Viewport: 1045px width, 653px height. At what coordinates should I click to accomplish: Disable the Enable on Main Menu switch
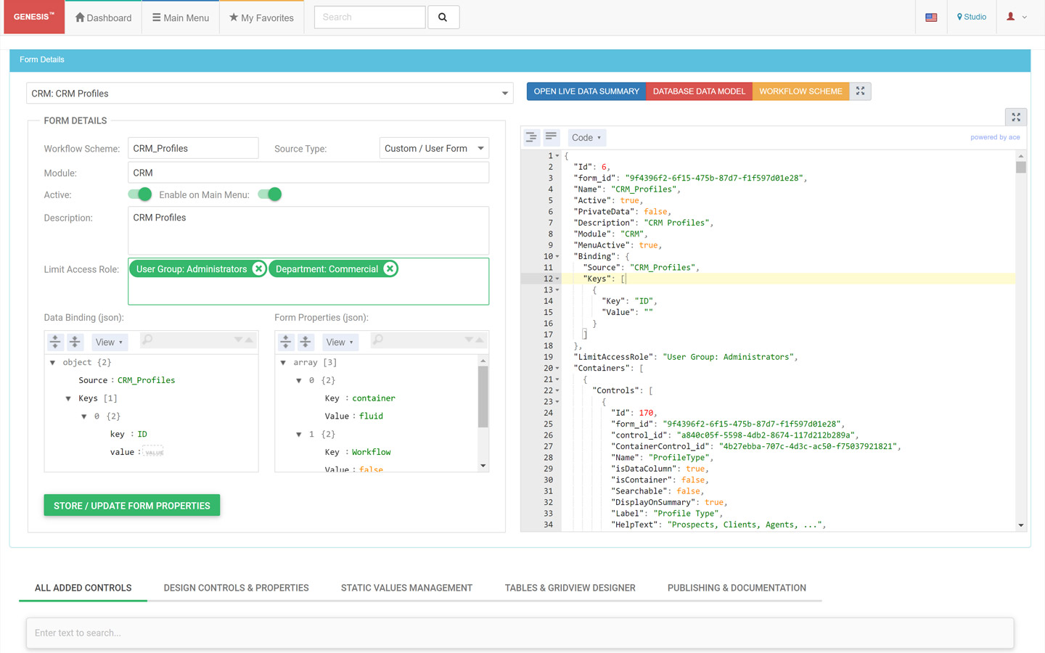tap(269, 194)
